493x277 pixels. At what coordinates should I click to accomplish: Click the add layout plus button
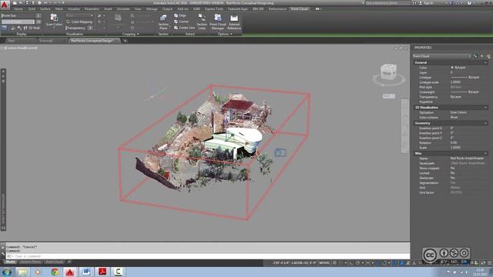coord(69,262)
